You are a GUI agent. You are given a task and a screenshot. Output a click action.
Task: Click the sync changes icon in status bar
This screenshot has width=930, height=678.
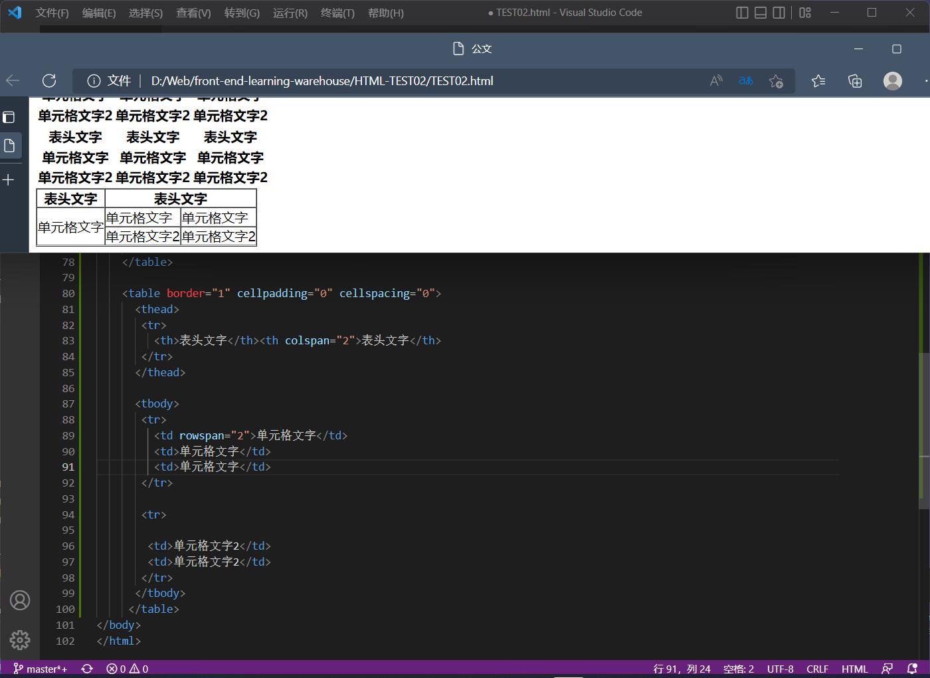click(87, 669)
